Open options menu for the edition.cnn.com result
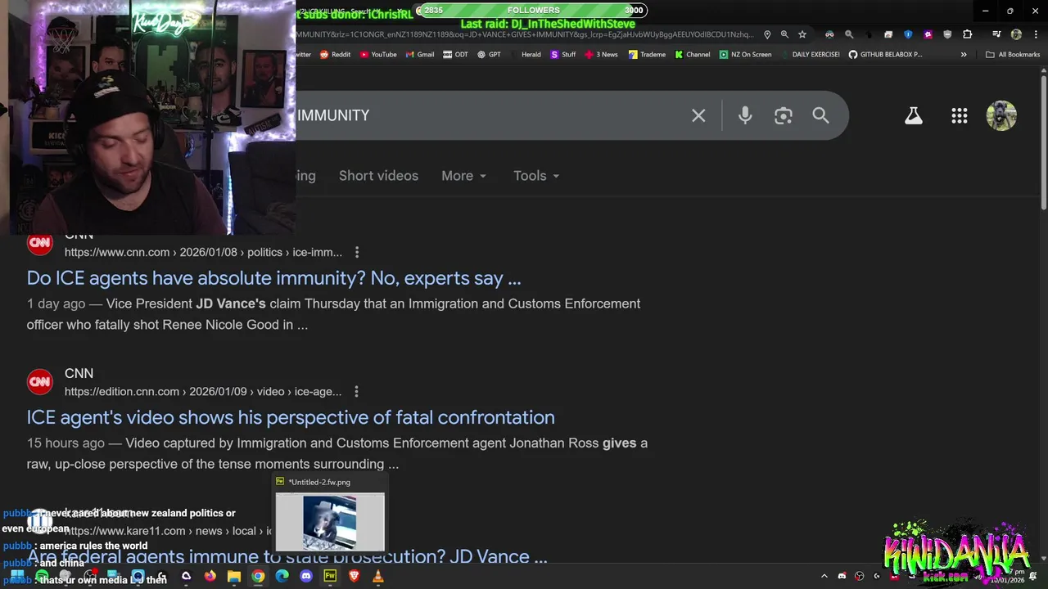This screenshot has height=589, width=1048. tap(356, 392)
